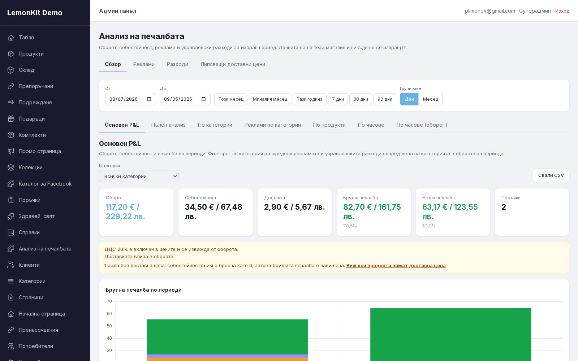
Task: Open the Липсващи доставни цени tab
Action: 233,64
